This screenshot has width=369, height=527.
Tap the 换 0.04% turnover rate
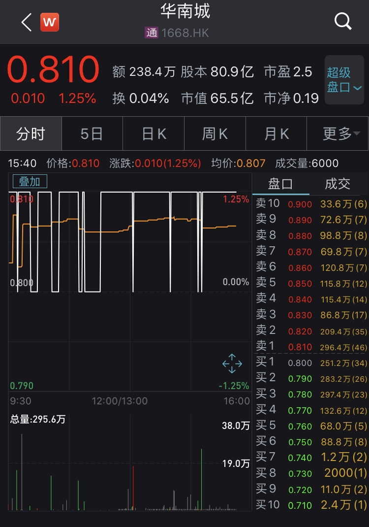tap(140, 99)
